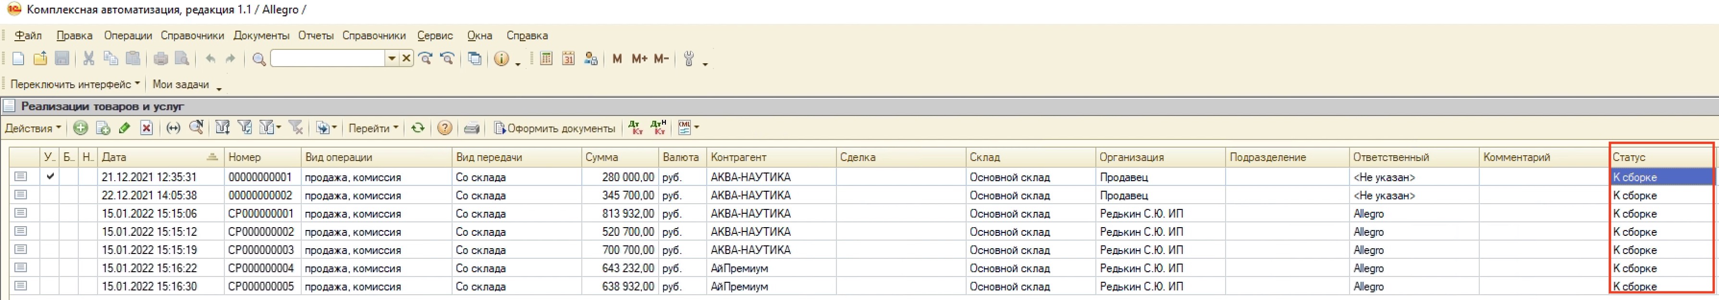Click the find previous icon
The height and width of the screenshot is (300, 1719).
(x=447, y=59)
